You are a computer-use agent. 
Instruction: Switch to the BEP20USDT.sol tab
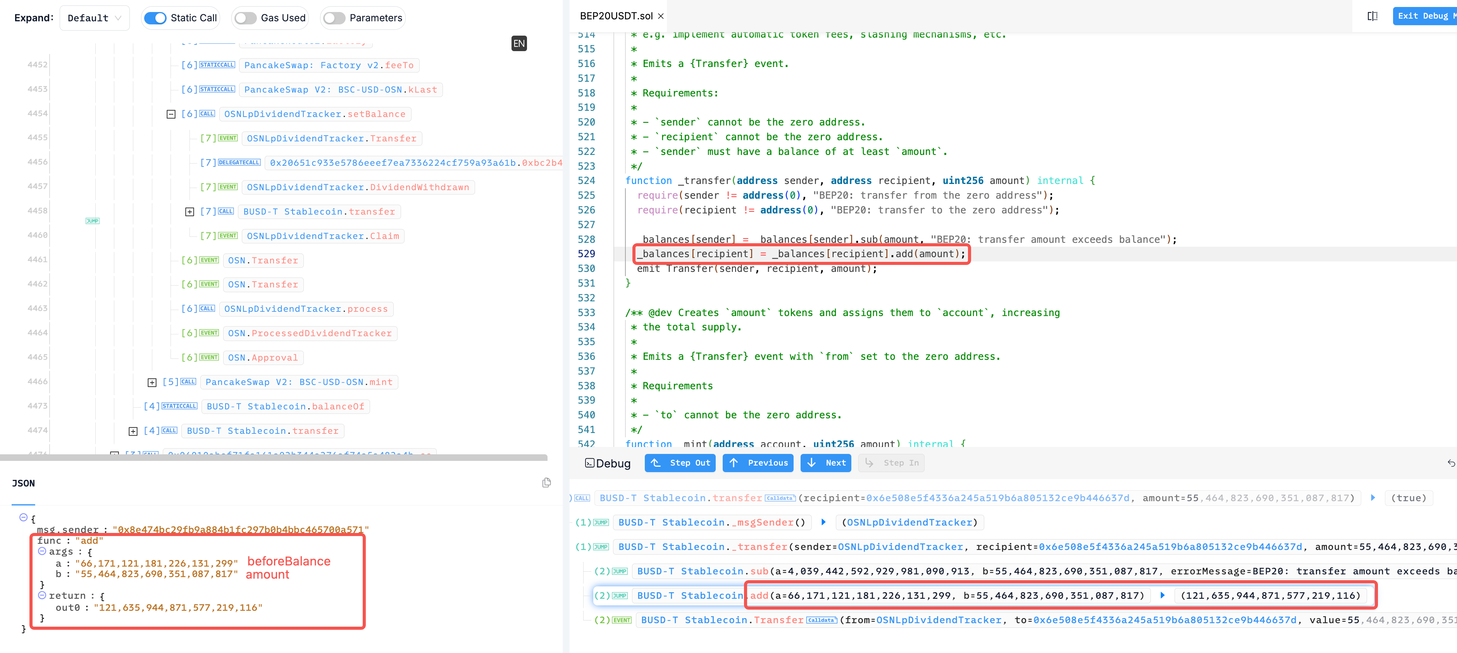click(616, 16)
